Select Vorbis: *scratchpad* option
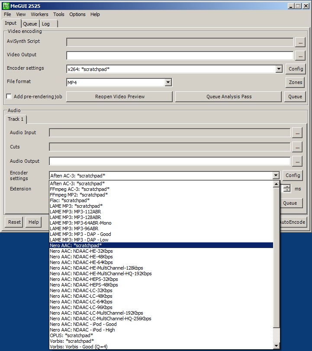Viewport: 312px width, 351px height. [x=161, y=341]
